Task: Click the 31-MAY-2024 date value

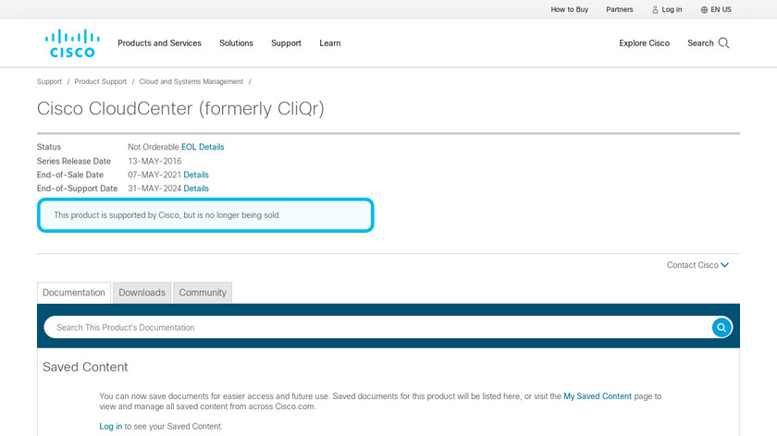Action: point(154,188)
